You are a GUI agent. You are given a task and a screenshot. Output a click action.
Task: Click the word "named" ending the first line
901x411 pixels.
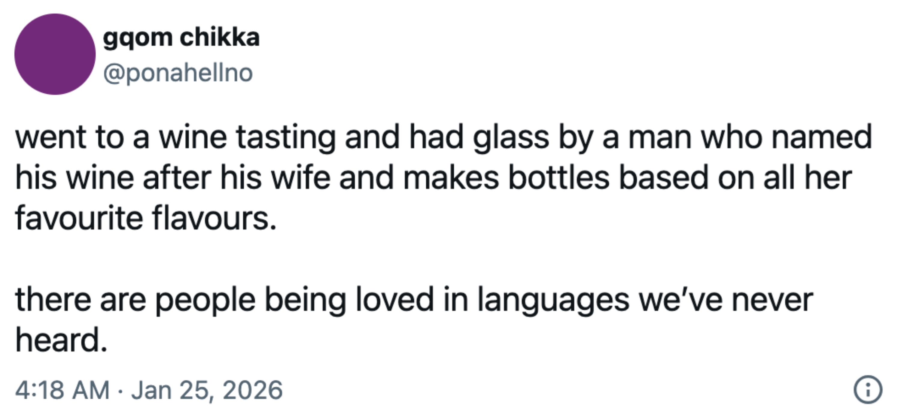point(822,137)
